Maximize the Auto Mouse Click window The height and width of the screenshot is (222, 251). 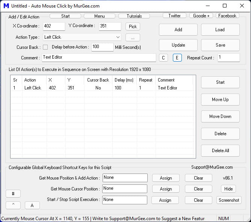[225, 6]
